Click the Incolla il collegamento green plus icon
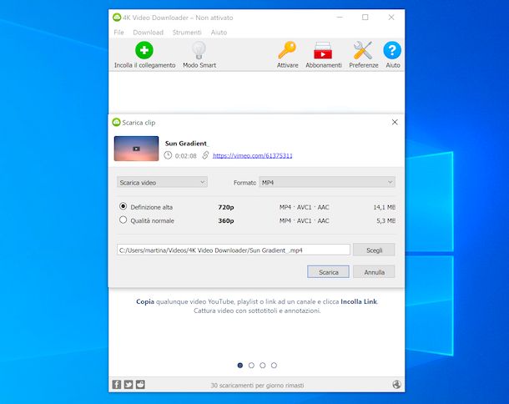Image resolution: width=509 pixels, height=404 pixels. tap(144, 50)
